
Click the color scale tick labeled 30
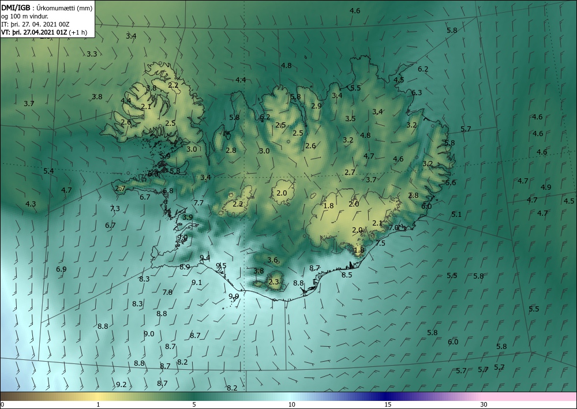(484, 404)
